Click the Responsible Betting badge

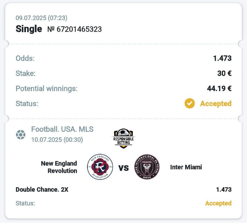124,138
